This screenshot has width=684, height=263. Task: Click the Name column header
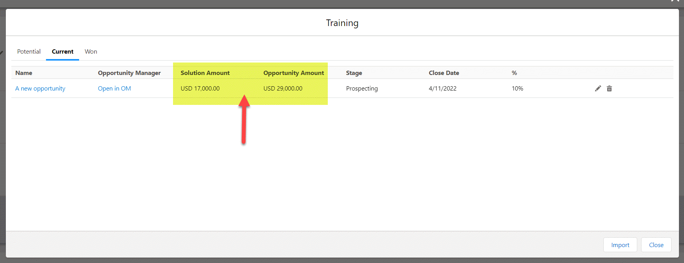[x=24, y=73]
